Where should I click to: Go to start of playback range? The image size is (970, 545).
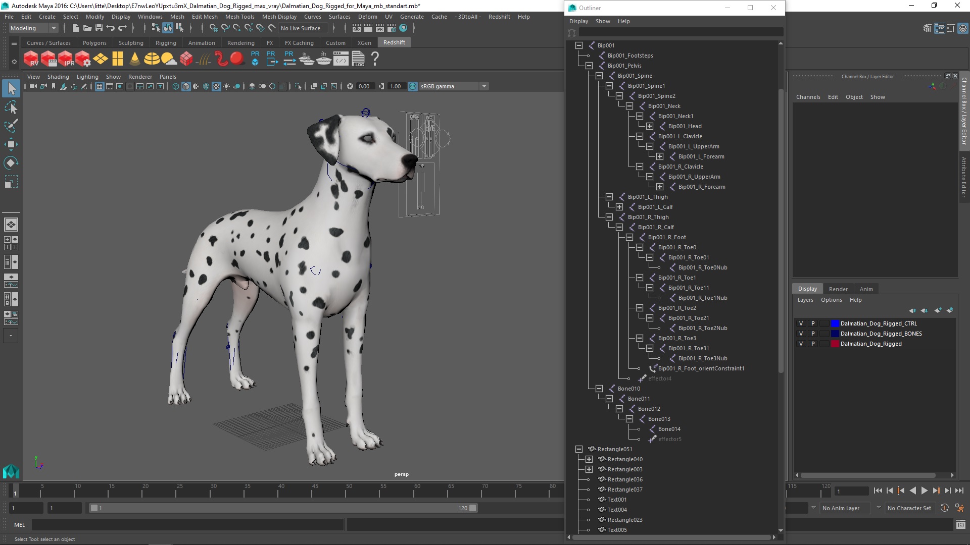pos(878,490)
